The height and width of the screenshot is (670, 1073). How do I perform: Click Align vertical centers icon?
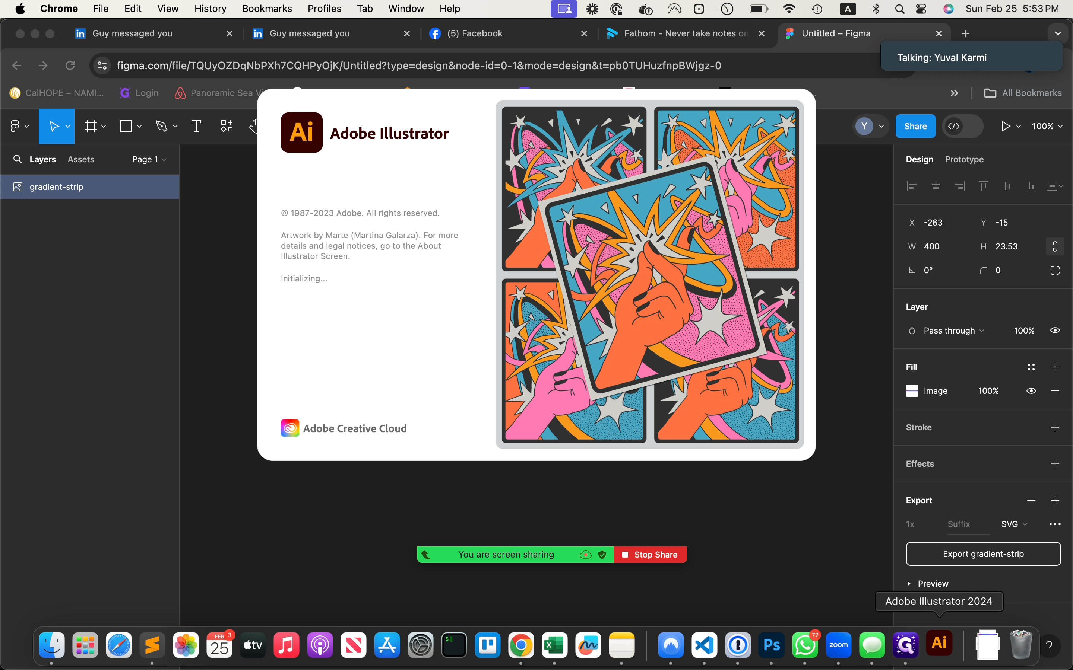click(1007, 186)
